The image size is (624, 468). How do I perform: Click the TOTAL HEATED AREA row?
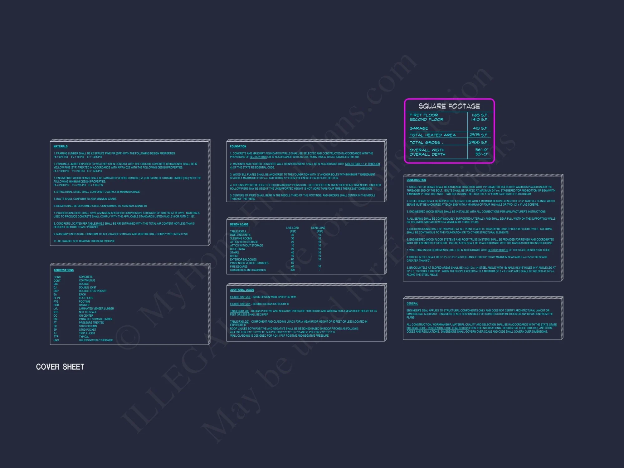(432, 135)
